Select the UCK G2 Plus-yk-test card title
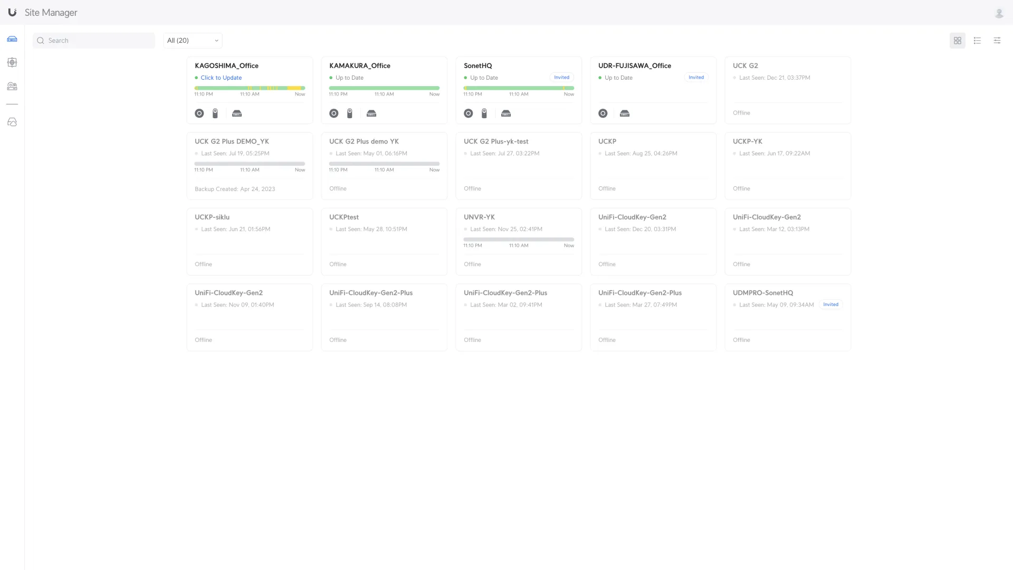 pyautogui.click(x=496, y=141)
